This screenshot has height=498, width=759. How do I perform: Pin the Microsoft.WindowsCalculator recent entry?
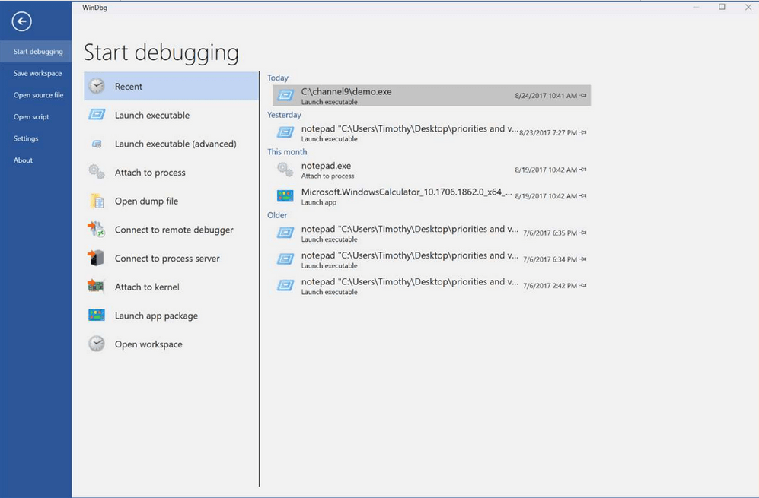point(583,196)
